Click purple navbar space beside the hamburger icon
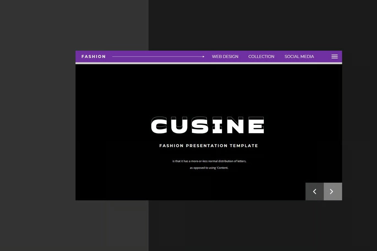The image size is (377, 251). [x=323, y=56]
